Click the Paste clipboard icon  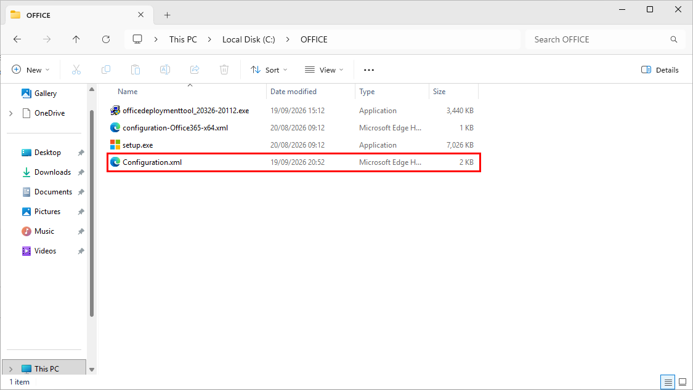(136, 70)
